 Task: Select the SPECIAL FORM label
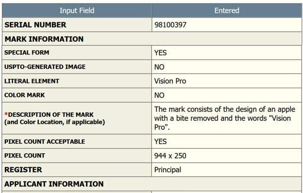click(x=26, y=53)
